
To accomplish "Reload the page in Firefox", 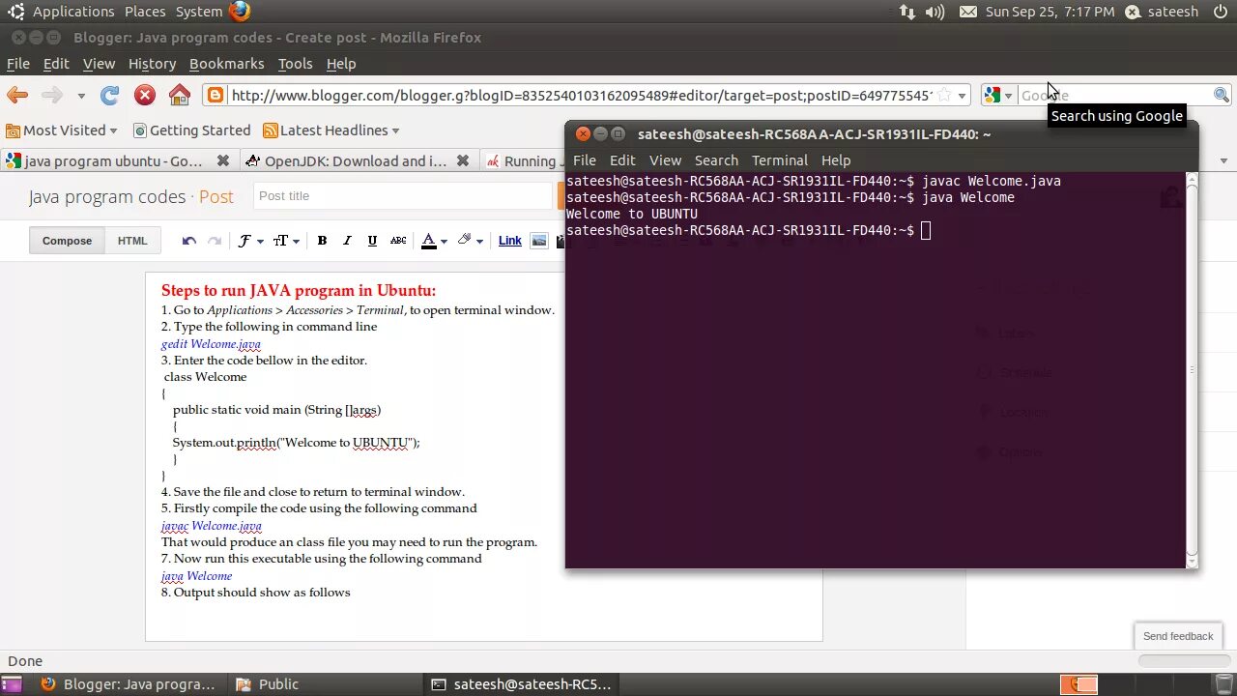I will coord(110,95).
